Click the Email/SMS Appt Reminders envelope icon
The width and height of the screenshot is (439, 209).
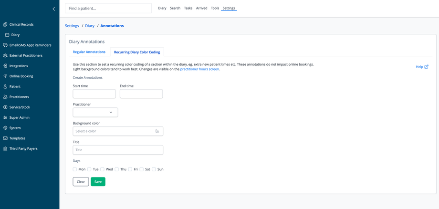point(5,45)
